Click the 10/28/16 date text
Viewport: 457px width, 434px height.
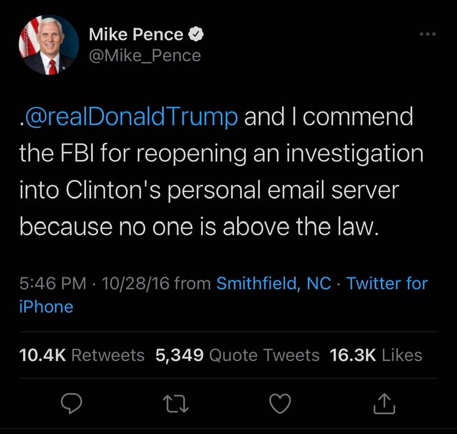pos(135,284)
